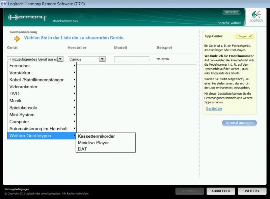Click the Tutorial anzeigen button
Viewport: 270px width, 199px height.
239,123
